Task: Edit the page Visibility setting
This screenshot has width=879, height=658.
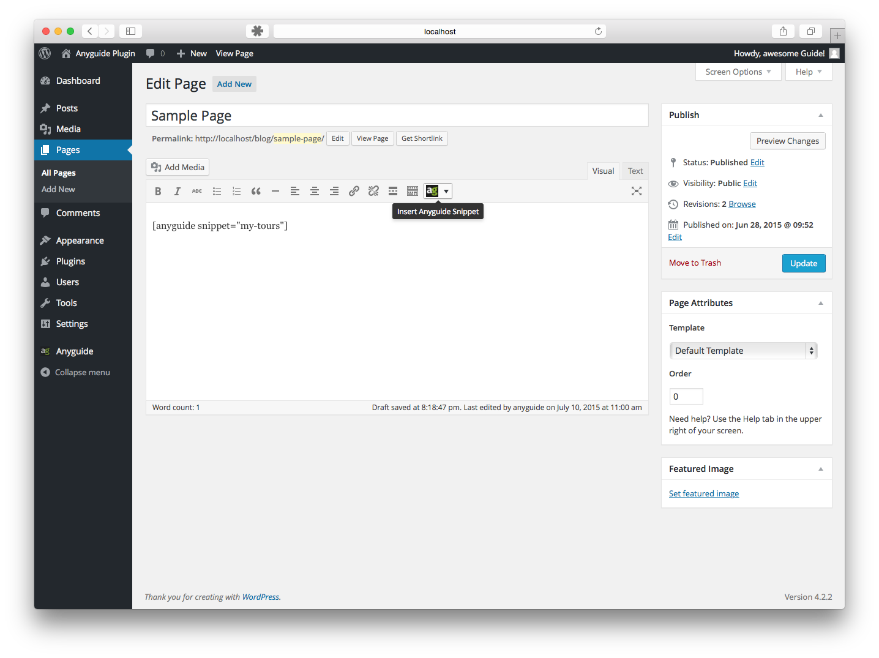Action: coord(750,183)
